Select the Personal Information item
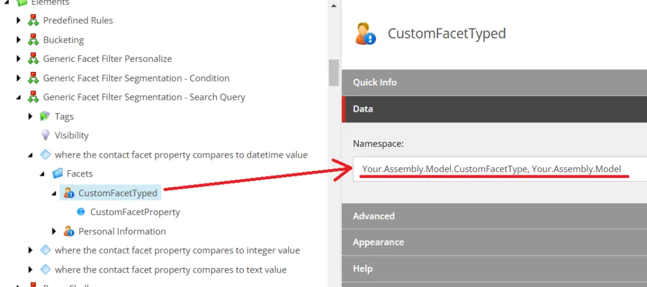The height and width of the screenshot is (287, 647). 122,231
